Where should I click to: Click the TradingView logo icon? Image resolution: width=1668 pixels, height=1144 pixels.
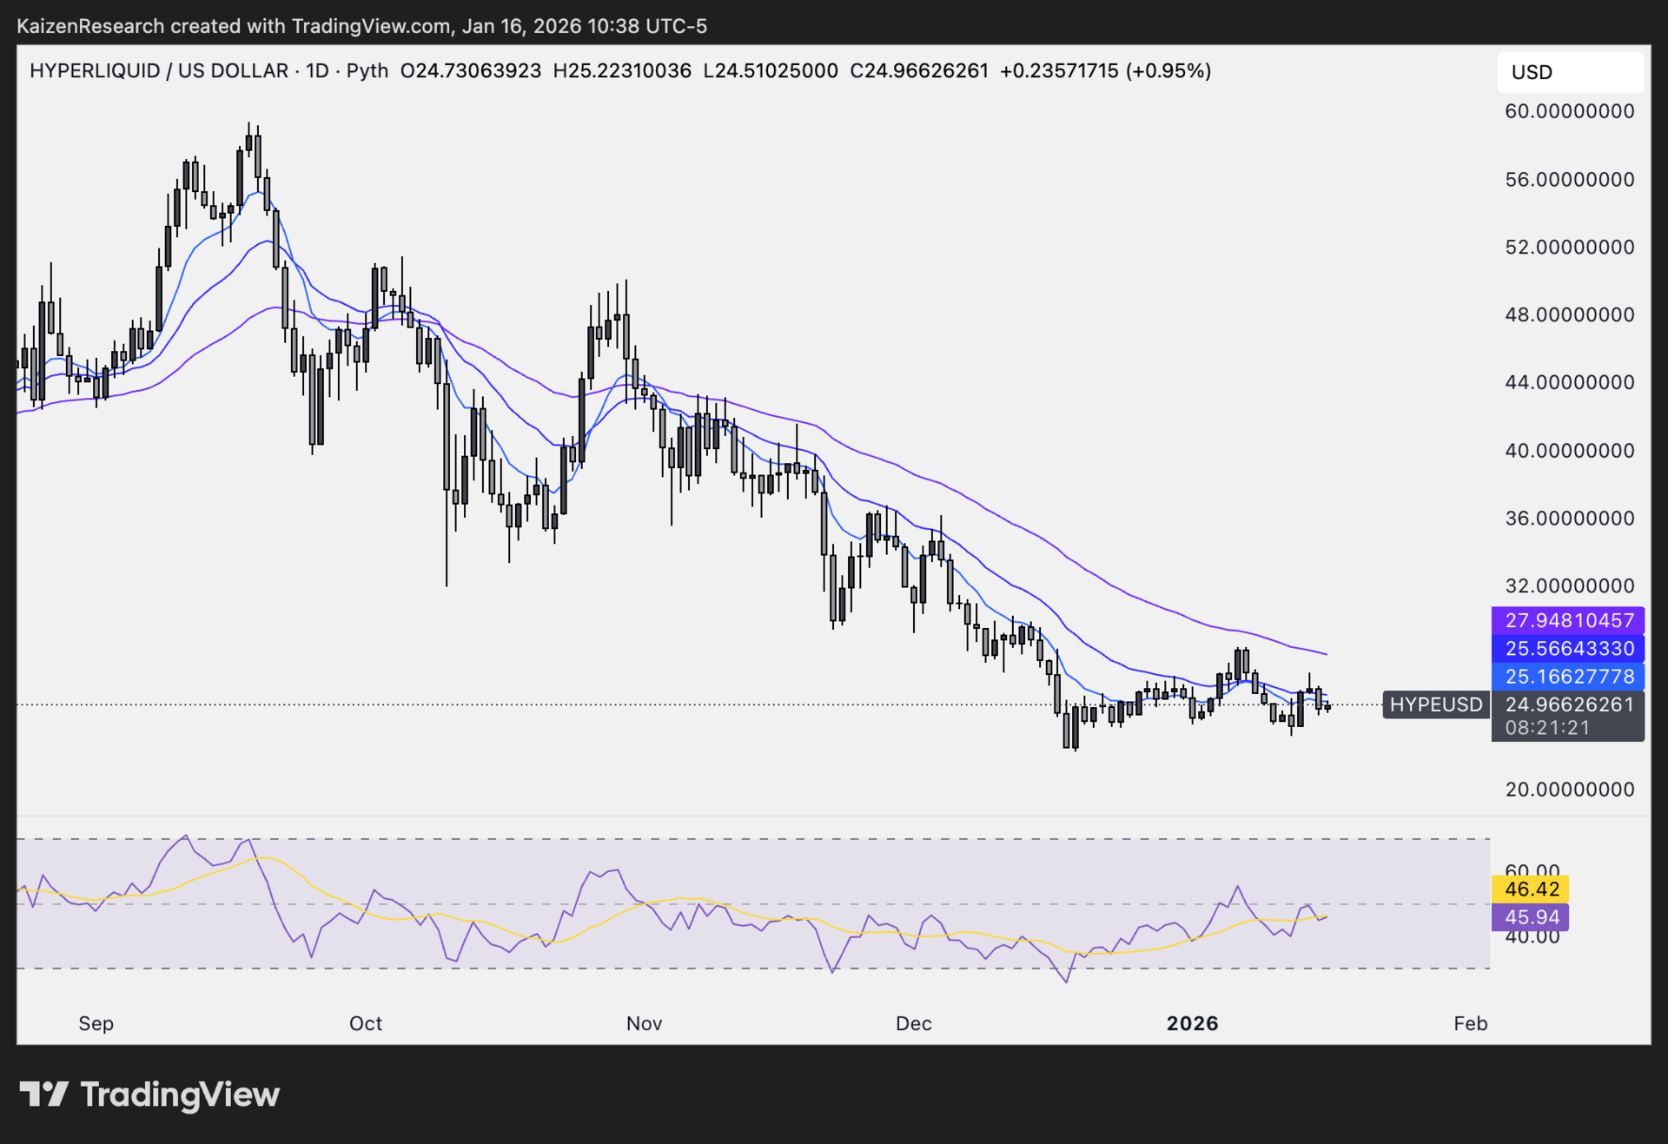click(x=43, y=1094)
